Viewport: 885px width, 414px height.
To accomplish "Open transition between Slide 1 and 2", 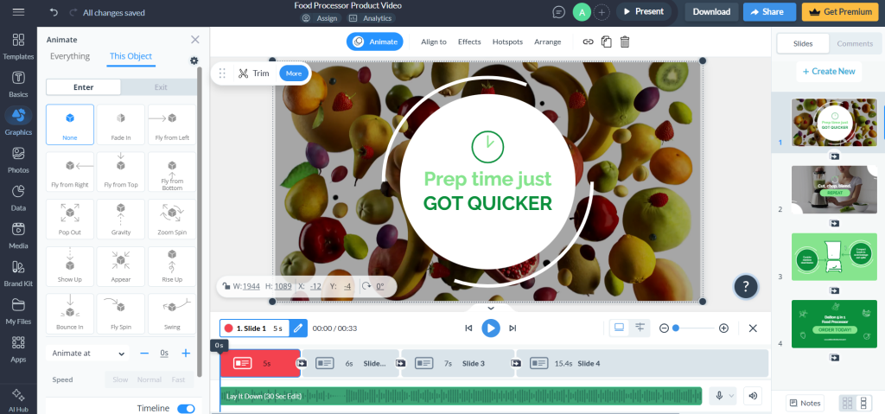I will coord(302,363).
